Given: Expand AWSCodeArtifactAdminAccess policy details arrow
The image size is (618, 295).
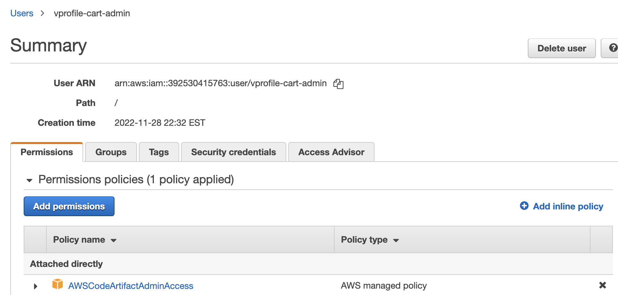Looking at the screenshot, I should pyautogui.click(x=36, y=286).
